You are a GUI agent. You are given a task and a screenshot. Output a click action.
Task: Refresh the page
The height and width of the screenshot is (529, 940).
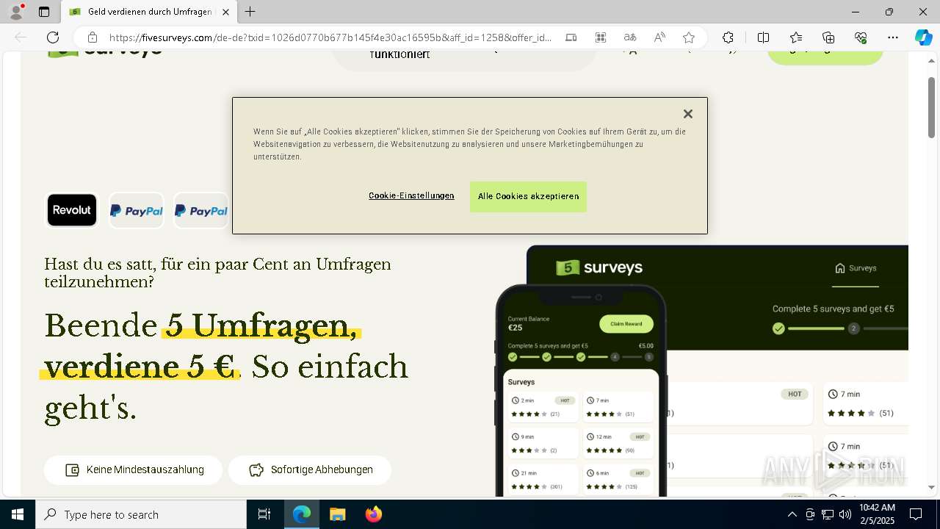53,37
